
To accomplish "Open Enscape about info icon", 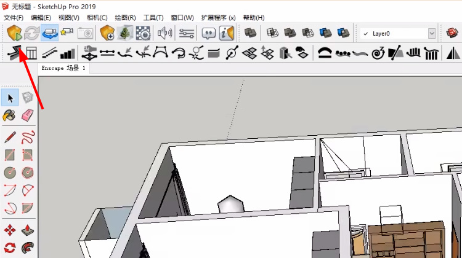I will click(x=227, y=33).
